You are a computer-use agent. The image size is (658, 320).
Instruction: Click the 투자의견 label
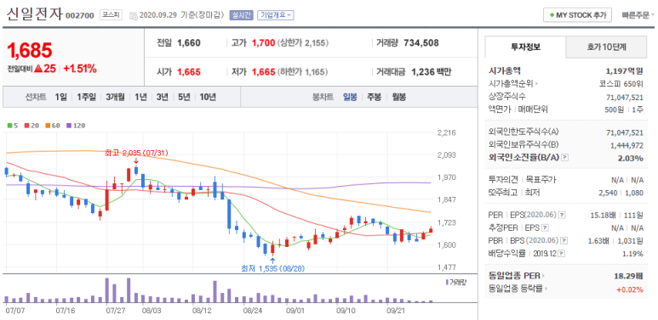pos(504,180)
